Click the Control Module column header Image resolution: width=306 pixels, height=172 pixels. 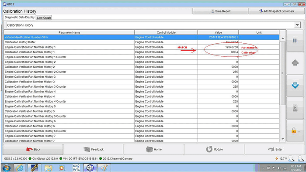[166, 33]
